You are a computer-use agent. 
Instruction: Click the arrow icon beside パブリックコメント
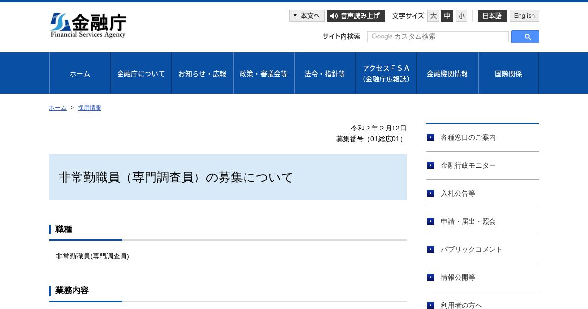click(431, 249)
